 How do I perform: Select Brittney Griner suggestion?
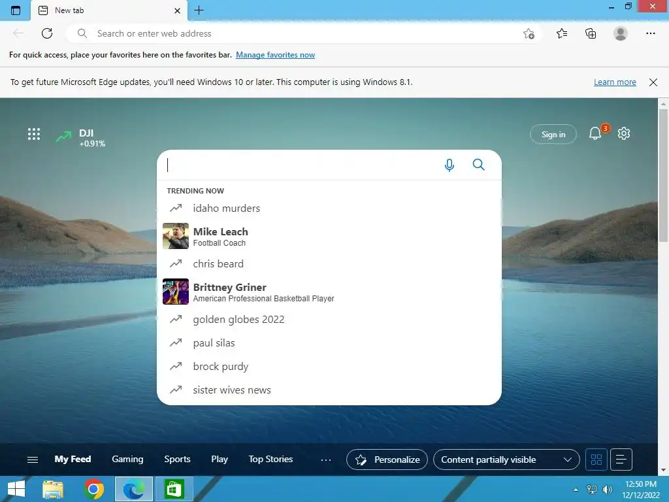[329, 292]
